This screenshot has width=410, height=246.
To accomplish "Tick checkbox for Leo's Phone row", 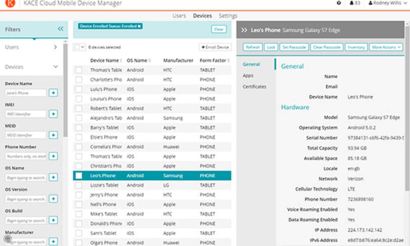I will [x=79, y=176].
